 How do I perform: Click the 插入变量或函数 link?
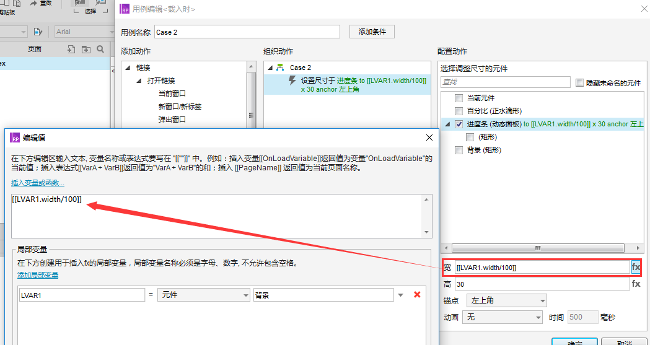click(x=38, y=183)
